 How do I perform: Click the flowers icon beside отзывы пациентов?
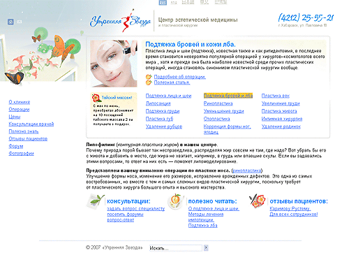click(257, 201)
